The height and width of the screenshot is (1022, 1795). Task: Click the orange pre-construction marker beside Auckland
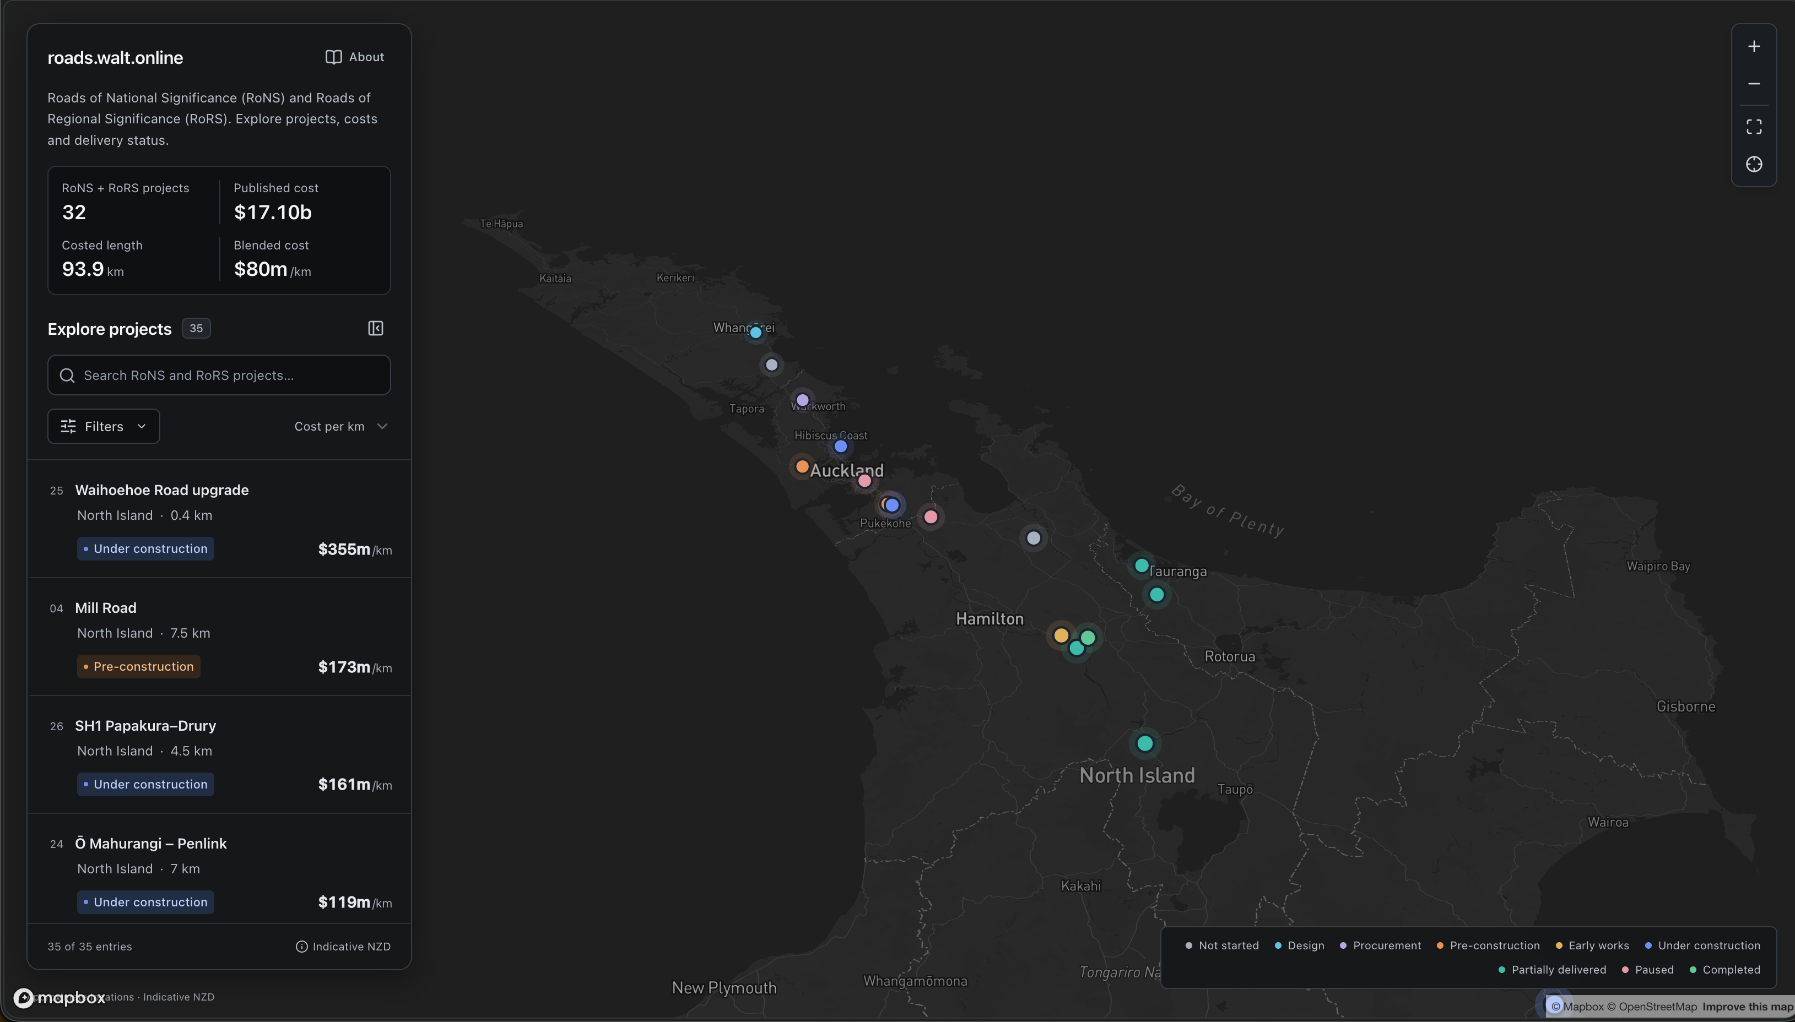point(802,466)
